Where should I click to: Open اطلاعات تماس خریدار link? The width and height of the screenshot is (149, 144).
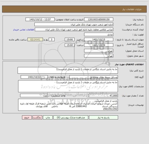point(24,30)
